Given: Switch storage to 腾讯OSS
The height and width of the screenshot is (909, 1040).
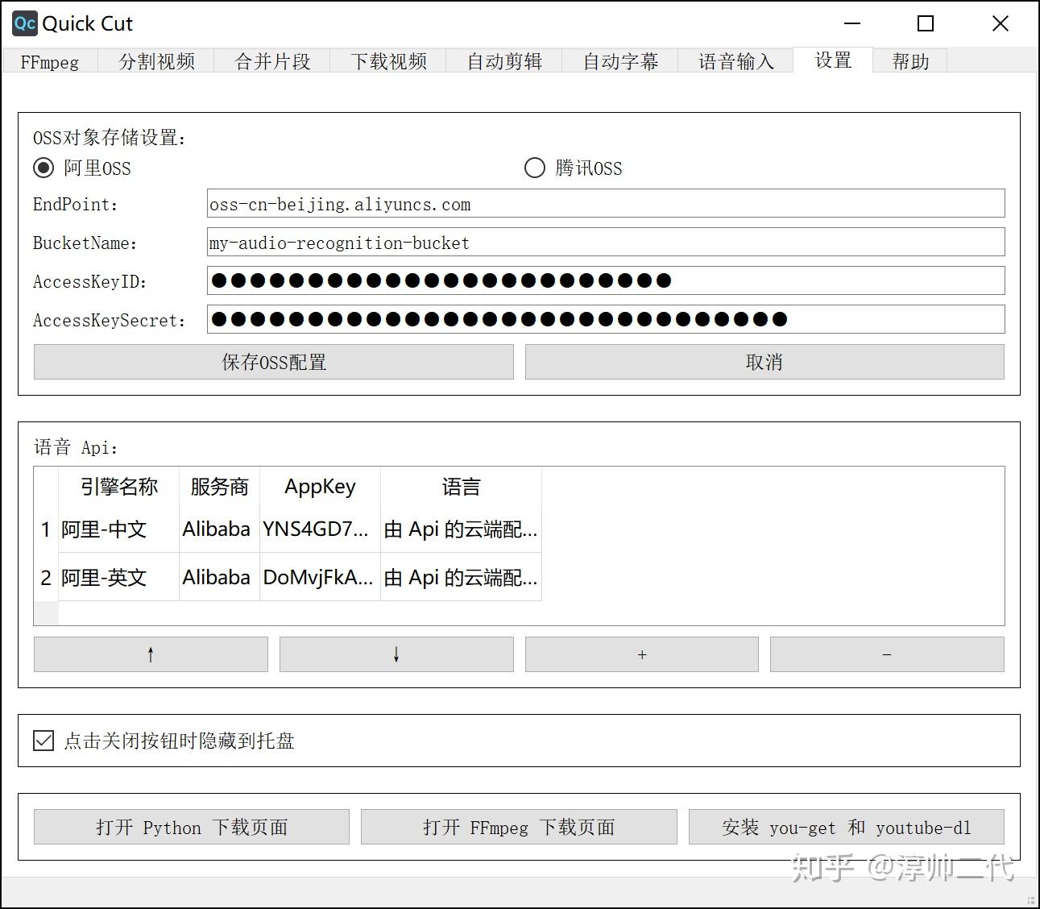Looking at the screenshot, I should pos(534,168).
